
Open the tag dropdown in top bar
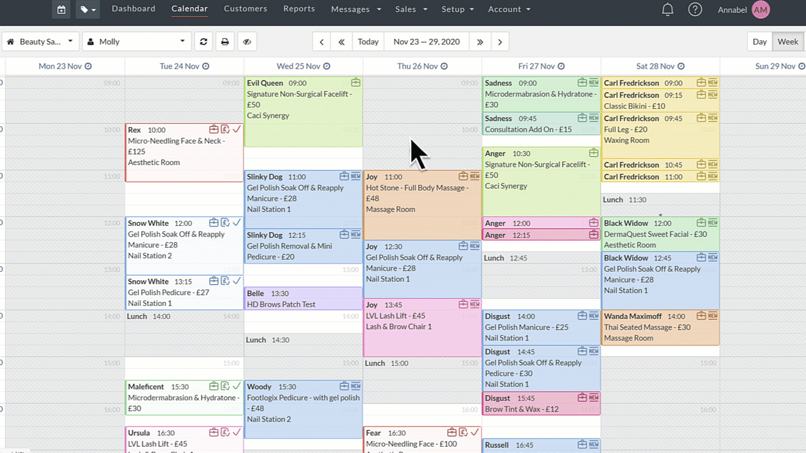coord(88,9)
